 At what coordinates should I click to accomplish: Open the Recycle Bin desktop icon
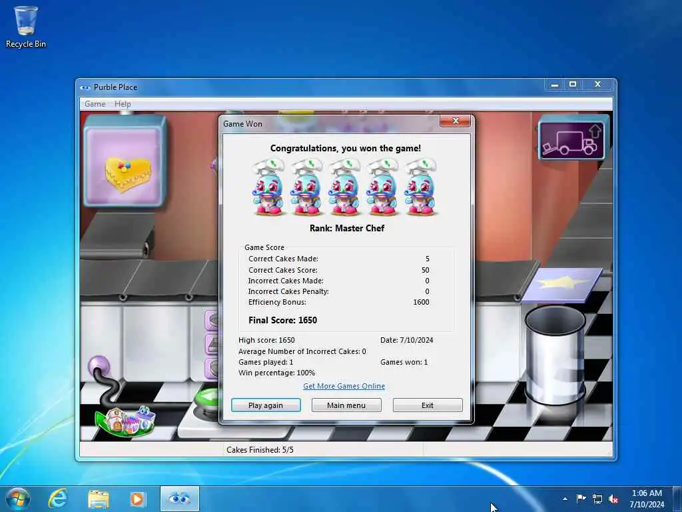[26, 27]
